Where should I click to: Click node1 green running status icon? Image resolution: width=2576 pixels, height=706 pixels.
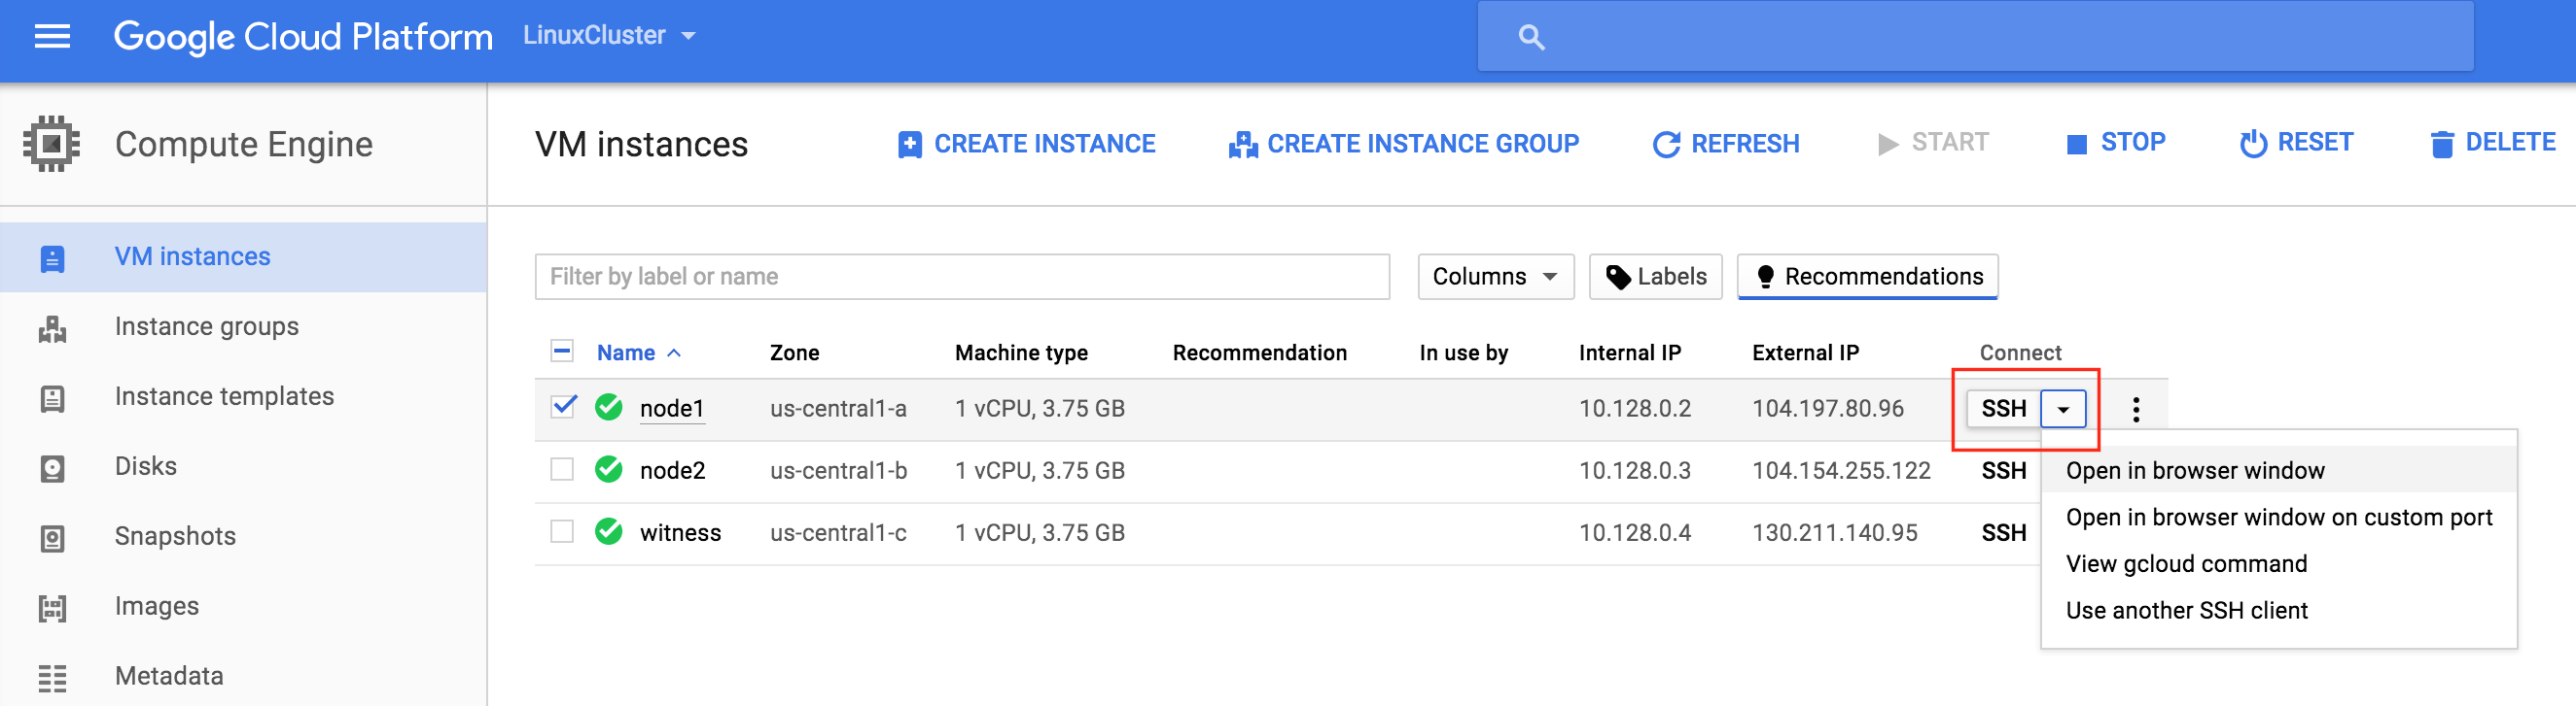(608, 408)
